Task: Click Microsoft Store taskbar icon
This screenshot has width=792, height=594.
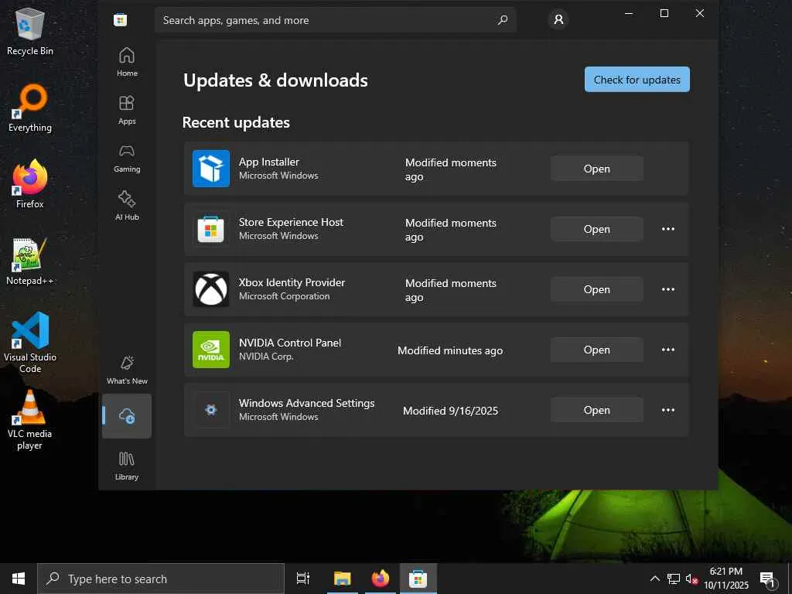Action: 418,579
